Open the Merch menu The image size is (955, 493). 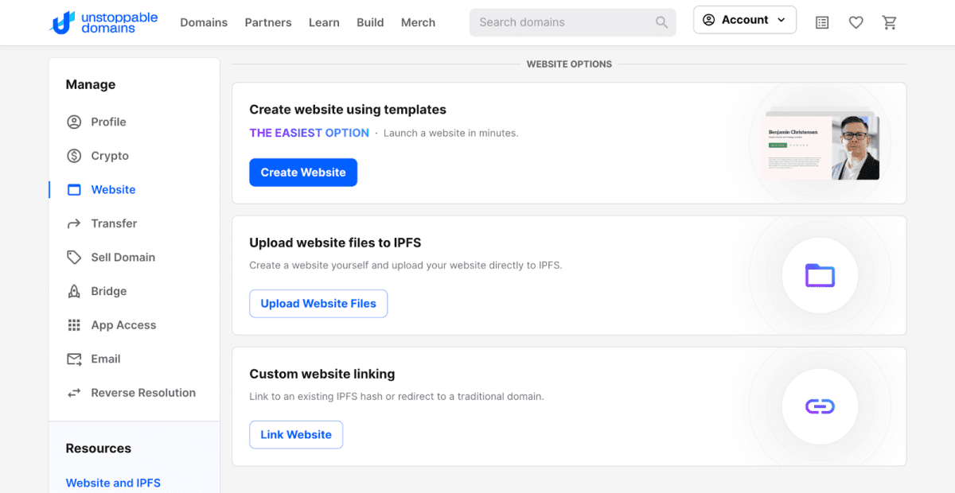point(418,22)
